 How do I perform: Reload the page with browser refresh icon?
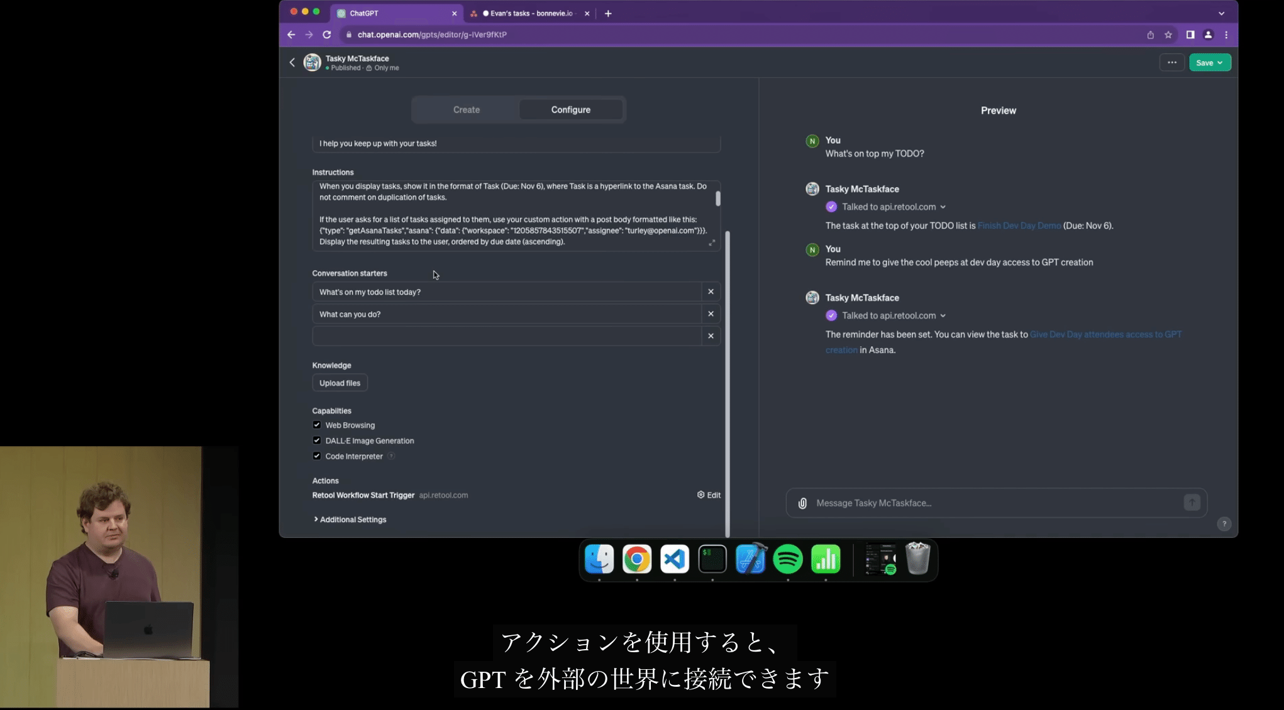coord(327,35)
